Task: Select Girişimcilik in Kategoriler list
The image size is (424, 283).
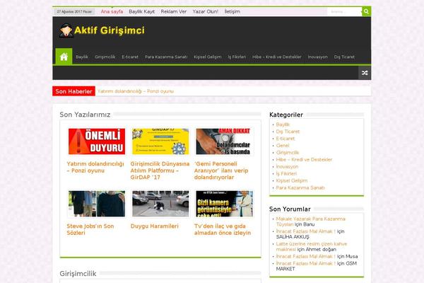Action: coord(288,153)
